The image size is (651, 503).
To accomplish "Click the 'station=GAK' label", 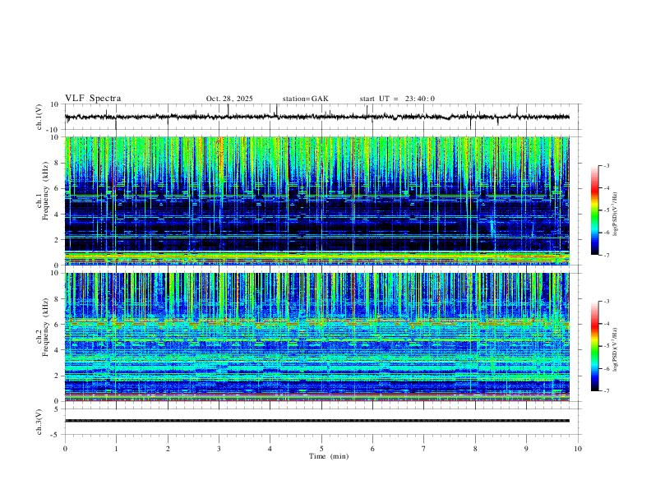I will [305, 99].
